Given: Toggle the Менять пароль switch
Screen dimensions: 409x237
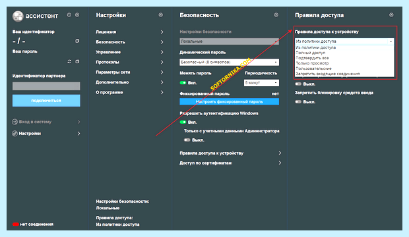Looking at the screenshot, I should point(183,83).
